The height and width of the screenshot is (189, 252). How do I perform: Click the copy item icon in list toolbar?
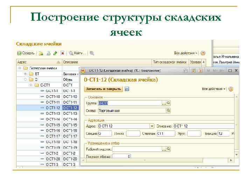pos(48,53)
